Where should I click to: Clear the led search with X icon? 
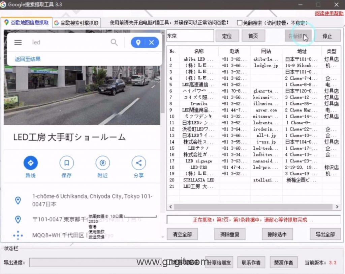pos(152,42)
